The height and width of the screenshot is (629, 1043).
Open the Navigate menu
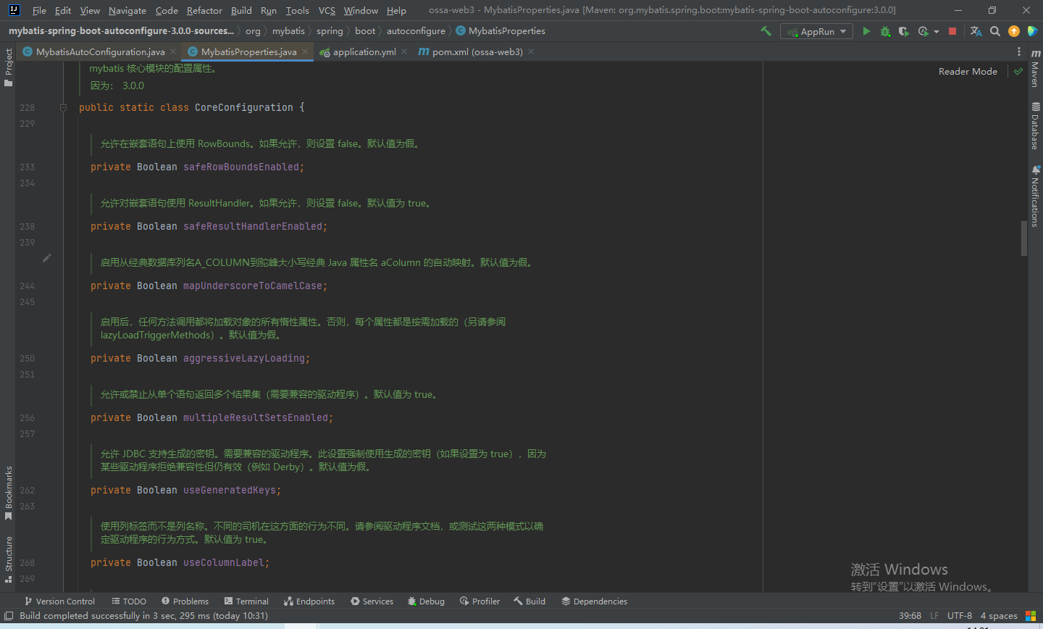coord(127,10)
